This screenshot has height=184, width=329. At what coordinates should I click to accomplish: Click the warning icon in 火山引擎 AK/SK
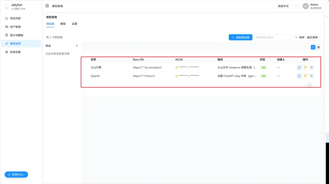point(176,68)
